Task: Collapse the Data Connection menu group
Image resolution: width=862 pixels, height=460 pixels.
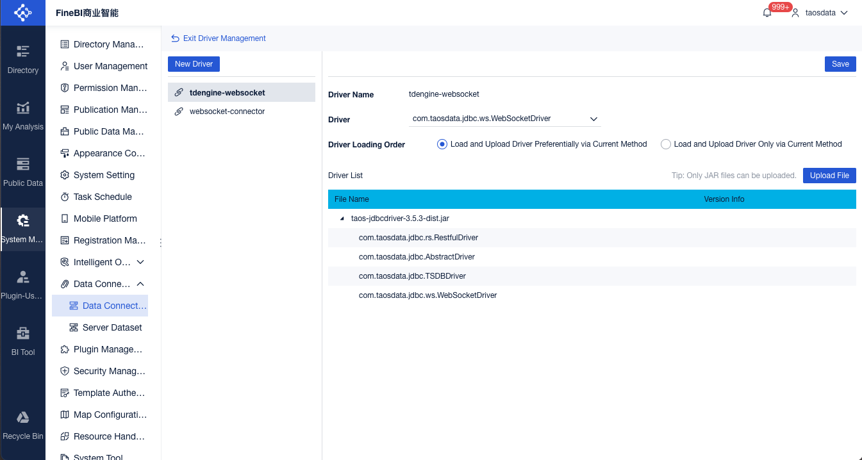Action: point(140,284)
